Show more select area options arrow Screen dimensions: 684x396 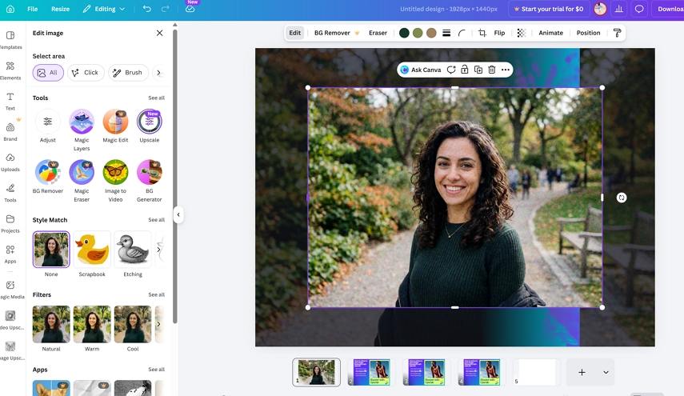[x=158, y=73]
